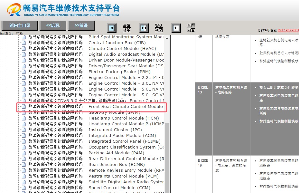Screen dimensions: 299x193
Task: Click document icon beside Climate Control Module
Action: click(23, 49)
